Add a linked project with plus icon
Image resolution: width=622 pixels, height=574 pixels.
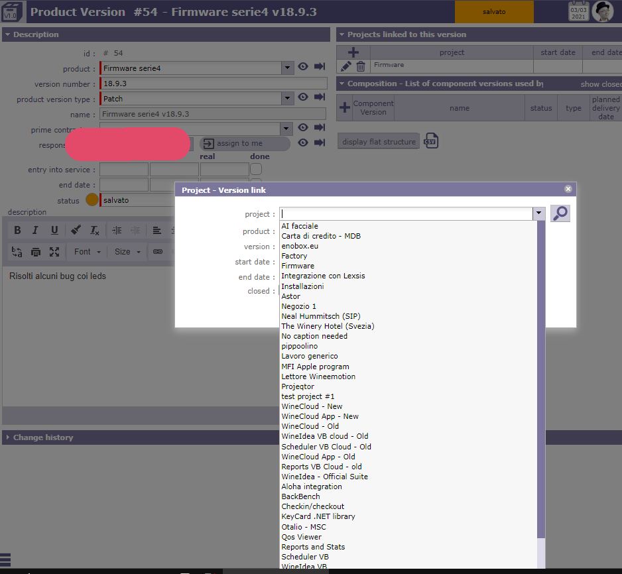point(353,52)
